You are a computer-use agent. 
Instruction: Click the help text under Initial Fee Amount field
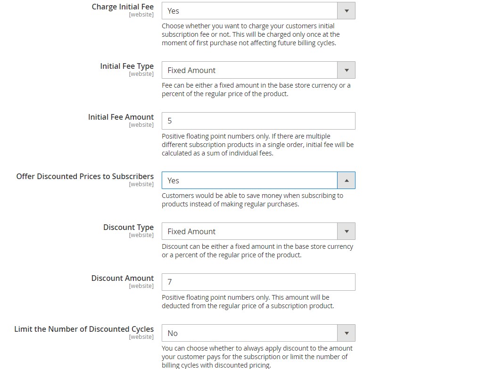257,145
